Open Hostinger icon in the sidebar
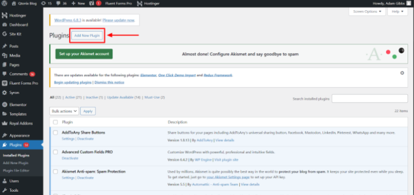 click(x=4, y=16)
